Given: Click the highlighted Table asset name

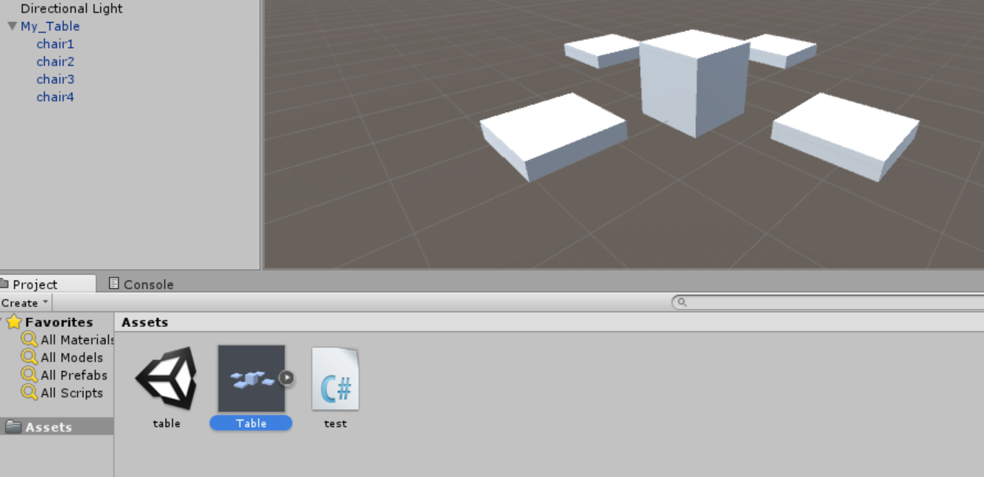Looking at the screenshot, I should pos(251,423).
